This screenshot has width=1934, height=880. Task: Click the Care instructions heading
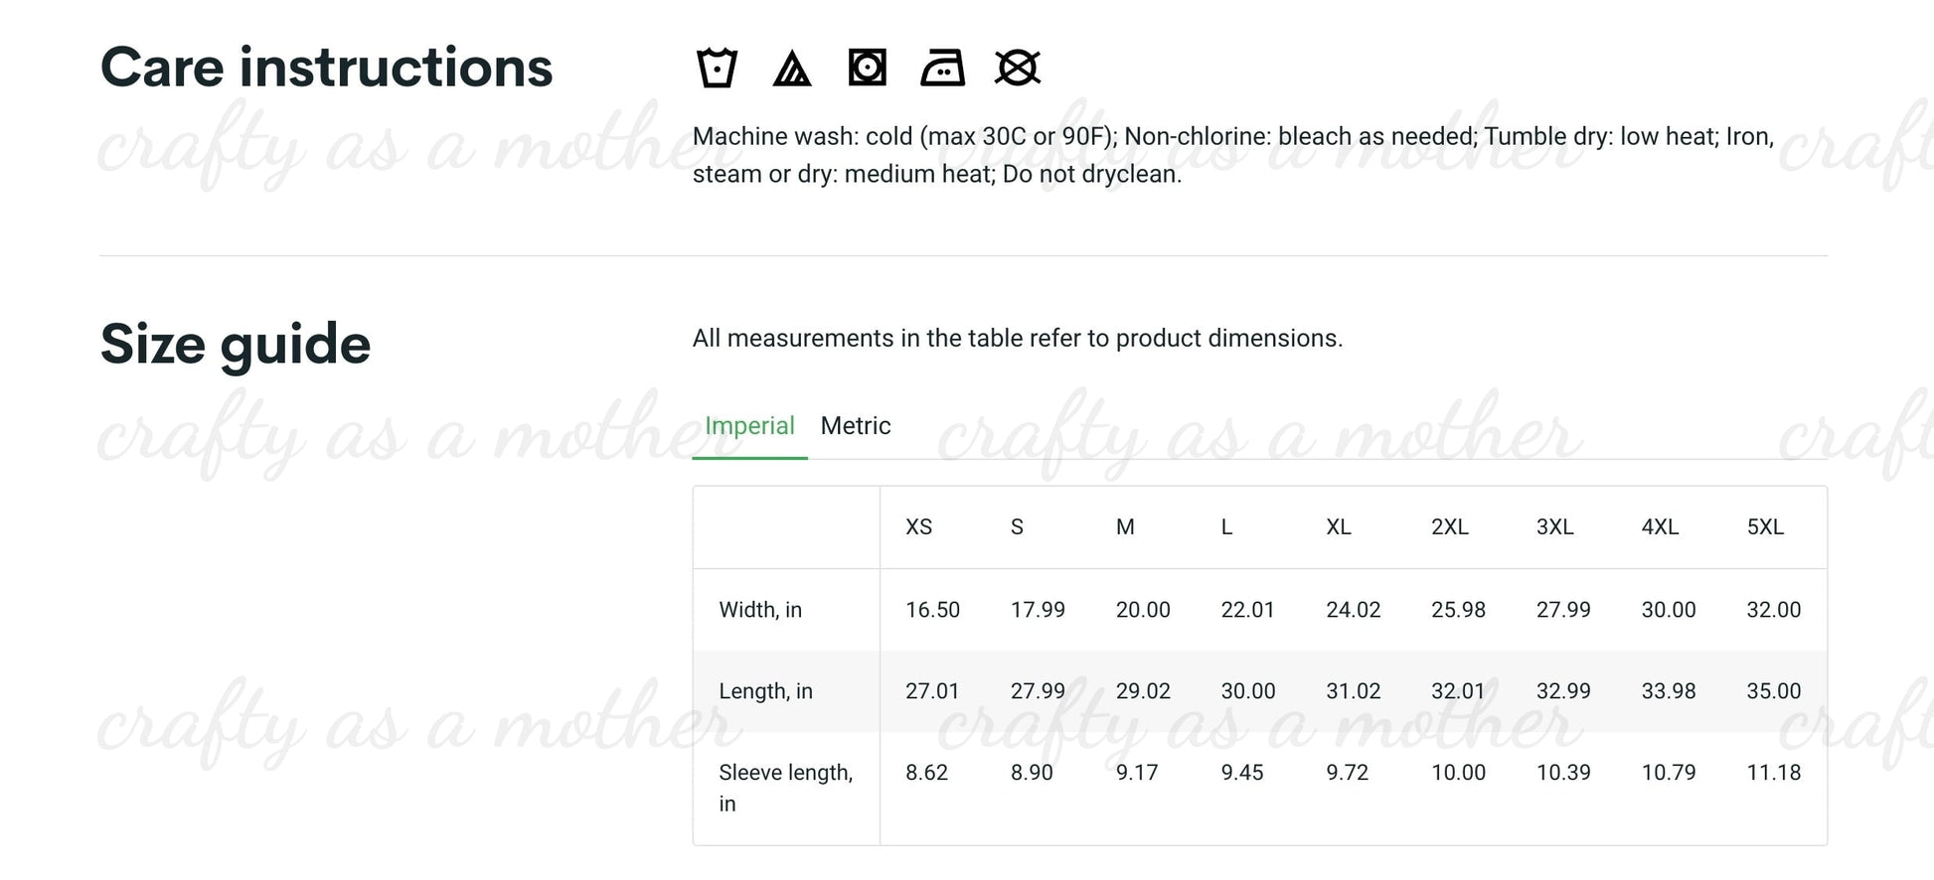pos(326,68)
